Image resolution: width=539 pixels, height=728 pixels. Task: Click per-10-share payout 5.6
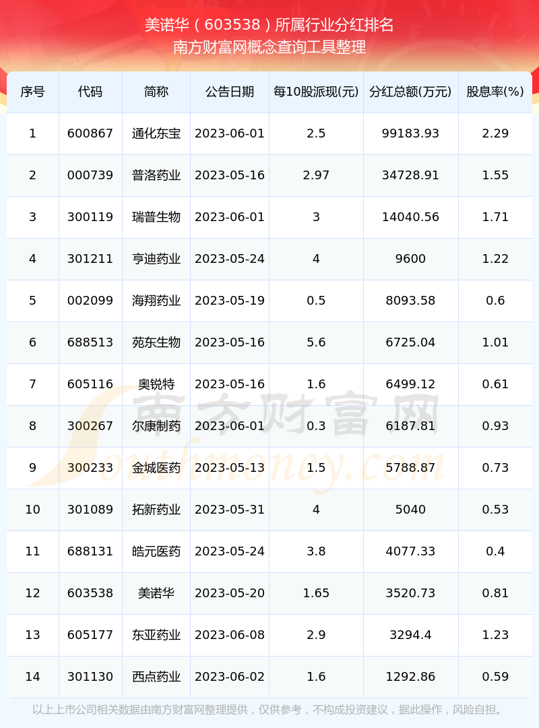click(316, 342)
